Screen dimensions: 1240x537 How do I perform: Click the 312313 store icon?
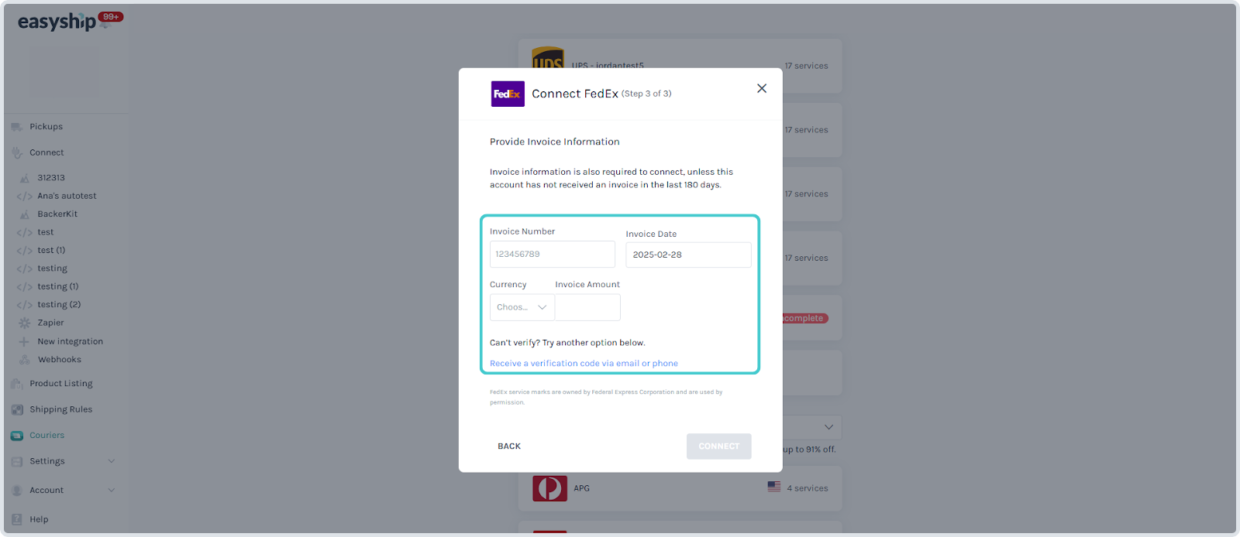(25, 178)
